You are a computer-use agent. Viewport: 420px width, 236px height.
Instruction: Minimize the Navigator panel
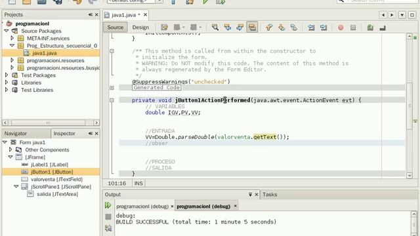91,133
